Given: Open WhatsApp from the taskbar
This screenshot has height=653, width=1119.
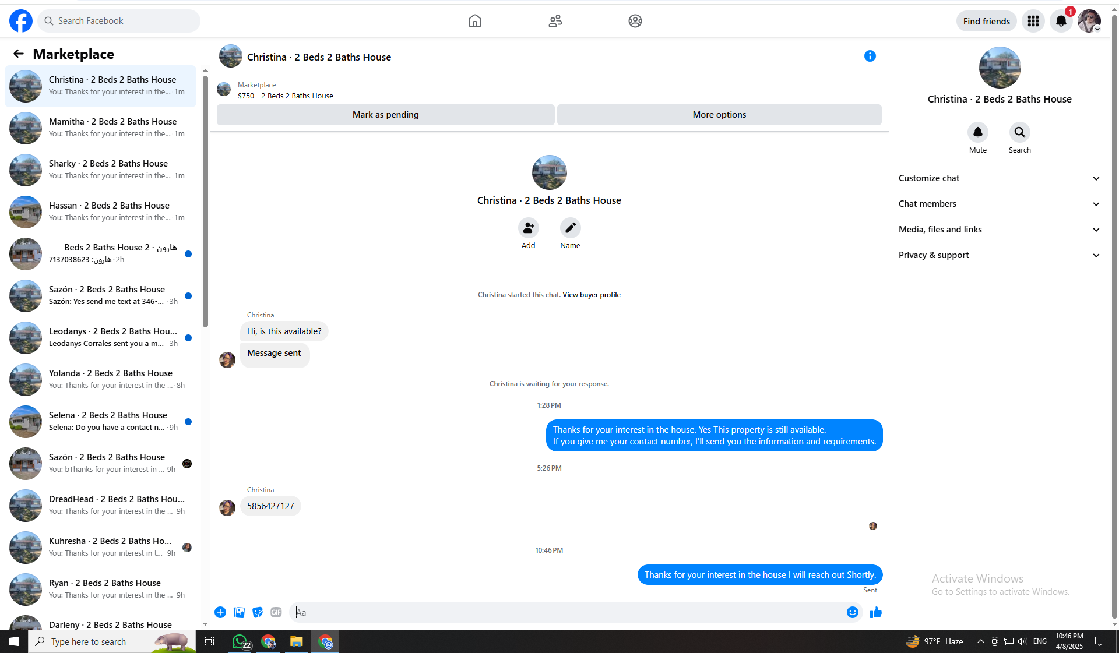Looking at the screenshot, I should [240, 641].
